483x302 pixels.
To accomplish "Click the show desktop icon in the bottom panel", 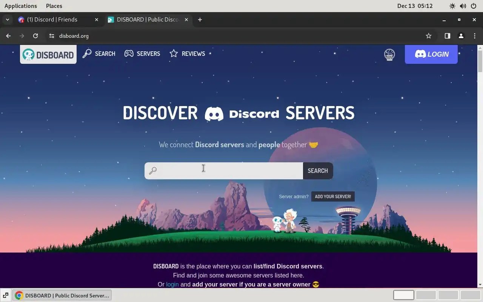I will (6, 296).
